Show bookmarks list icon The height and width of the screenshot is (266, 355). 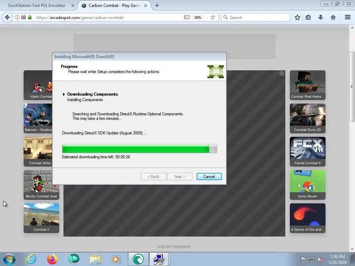[308, 17]
